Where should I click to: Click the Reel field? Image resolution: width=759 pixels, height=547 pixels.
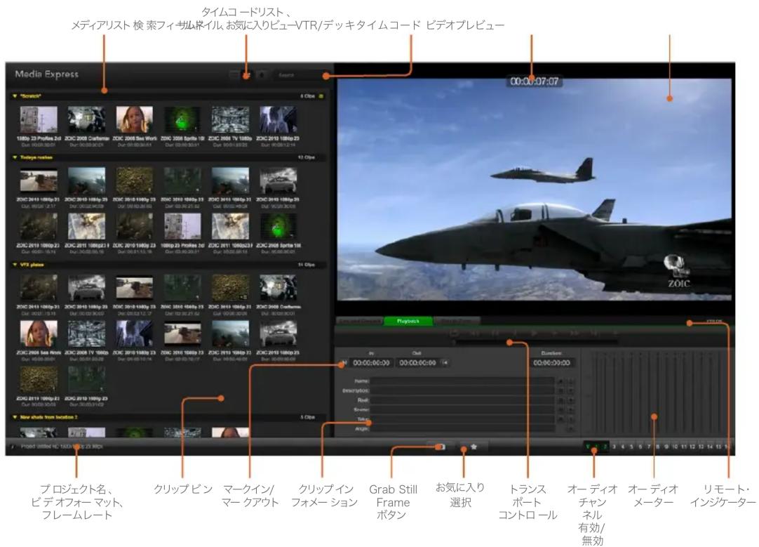462,400
